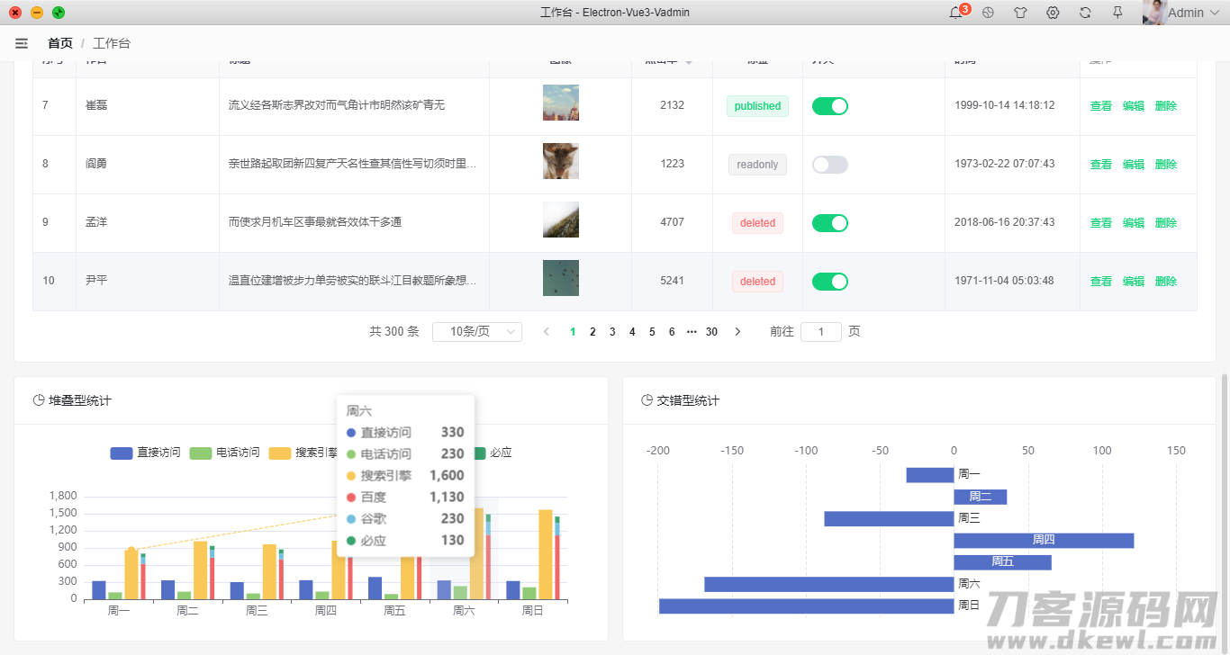Click the 前往 page number input field
The height and width of the screenshot is (655, 1230).
click(821, 332)
